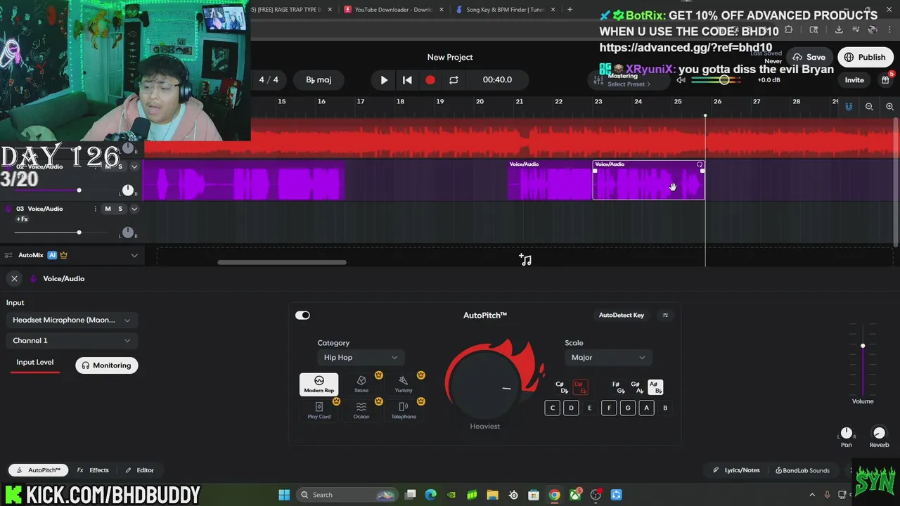Open the Major scale dropdown
900x506 pixels.
tap(608, 358)
